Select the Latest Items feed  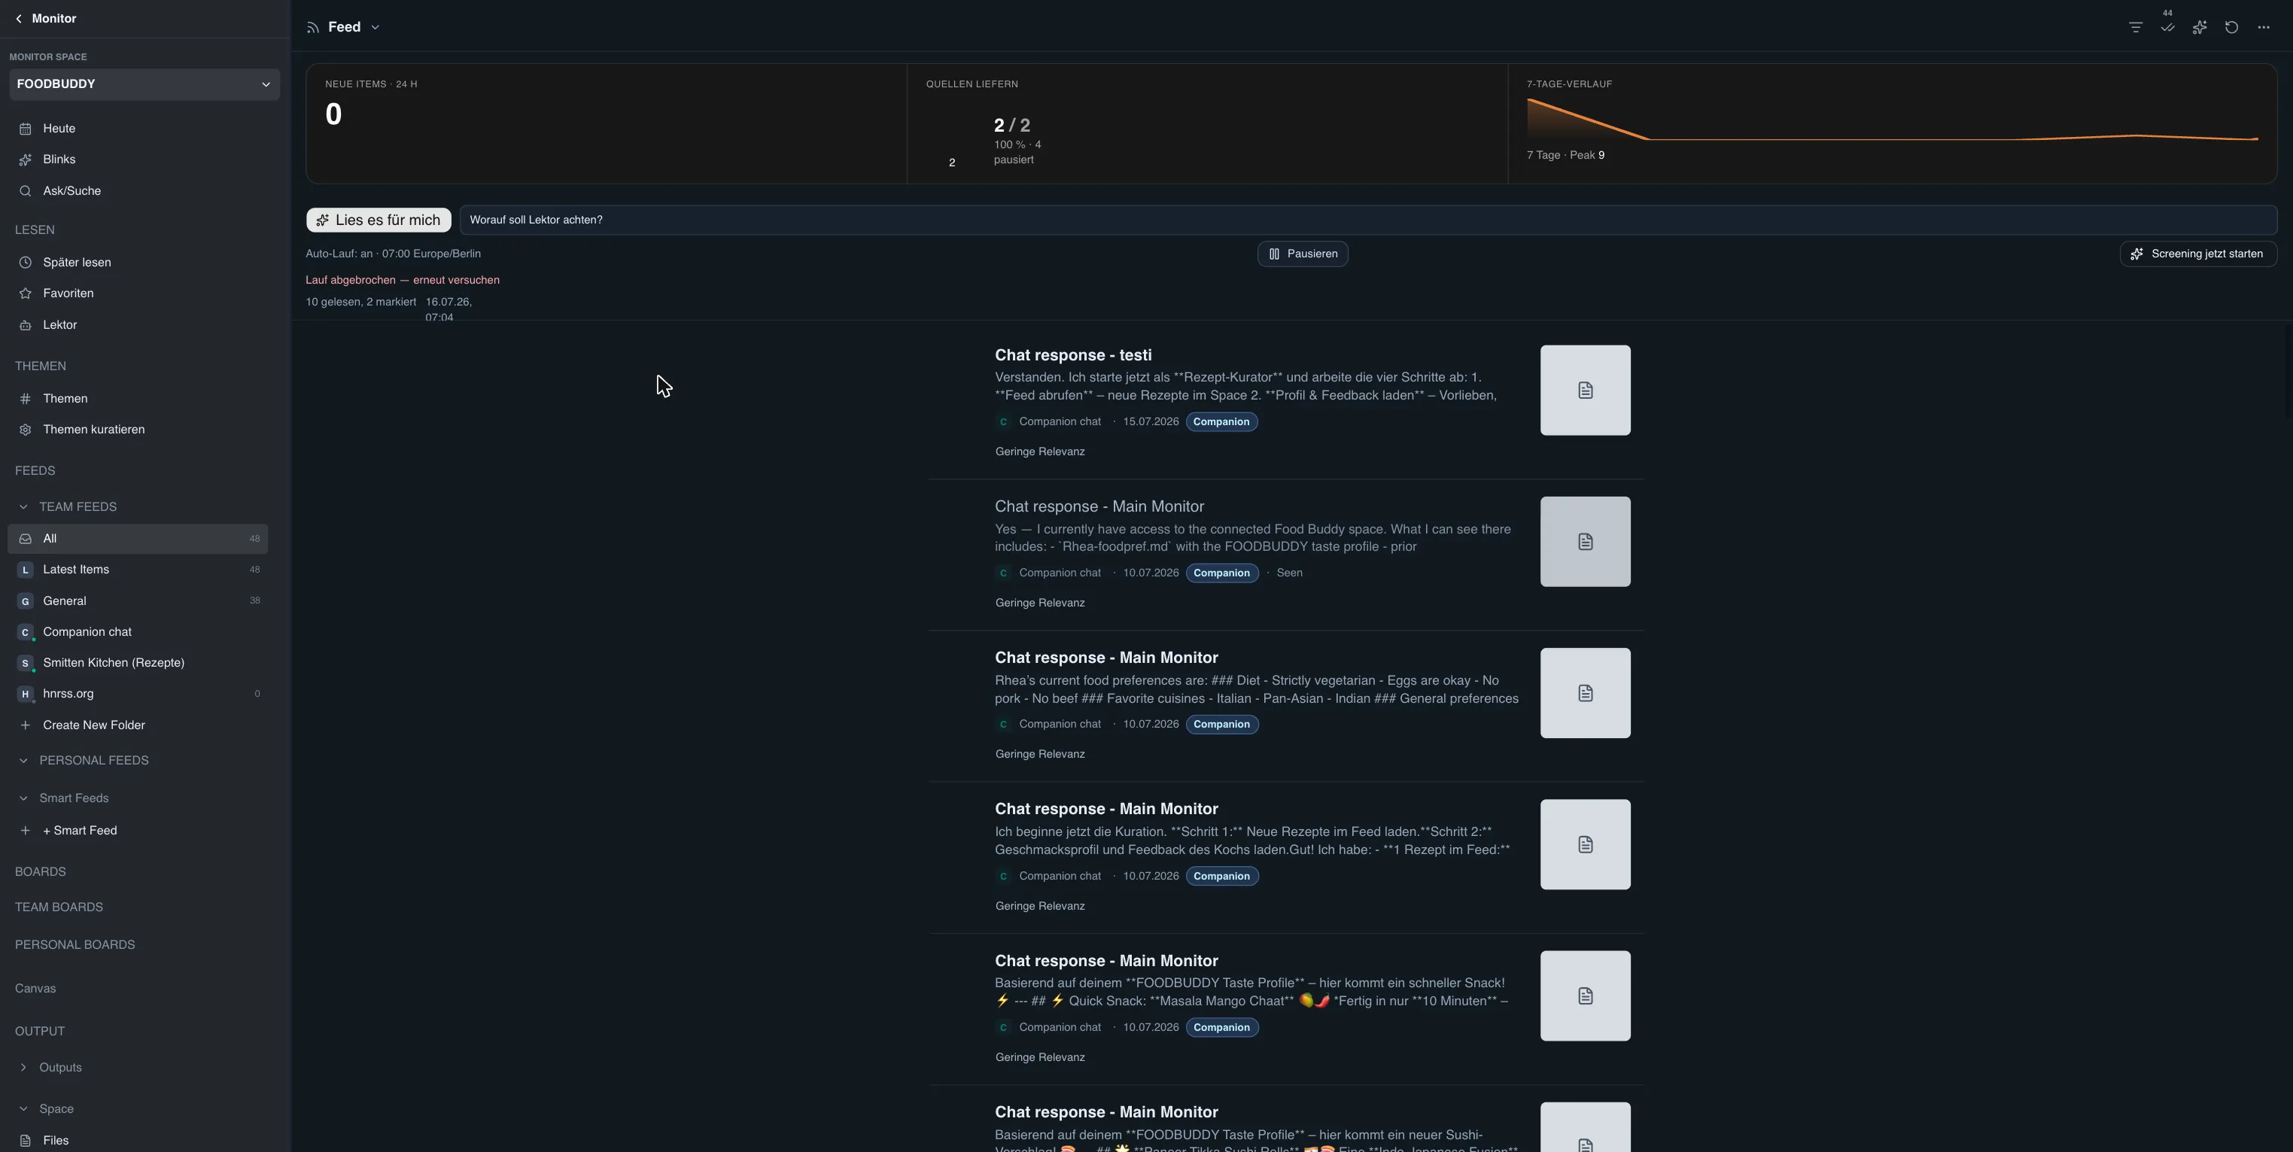(138, 570)
